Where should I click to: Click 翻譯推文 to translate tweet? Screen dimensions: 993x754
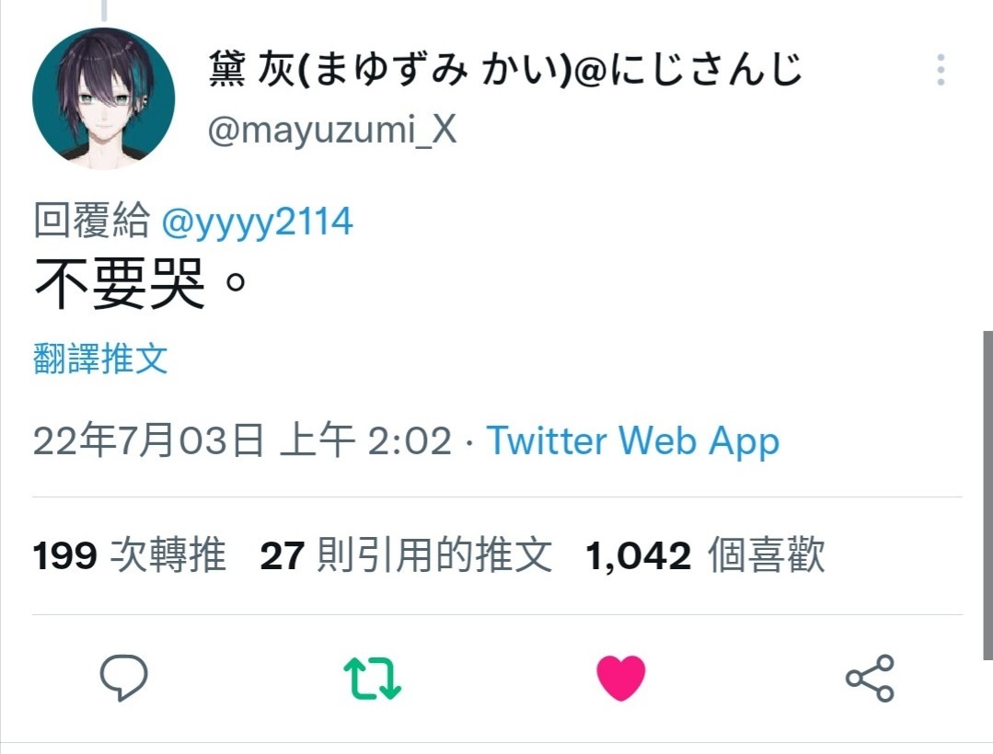click(100, 359)
